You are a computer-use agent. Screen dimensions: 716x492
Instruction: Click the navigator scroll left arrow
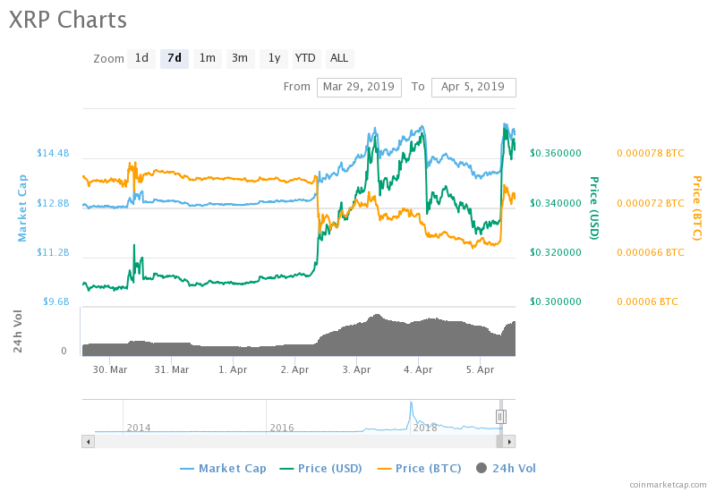tap(88, 441)
